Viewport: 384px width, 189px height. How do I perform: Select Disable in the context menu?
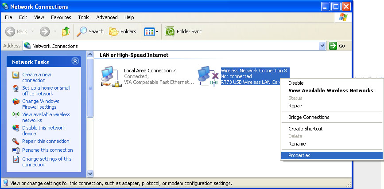point(296,83)
